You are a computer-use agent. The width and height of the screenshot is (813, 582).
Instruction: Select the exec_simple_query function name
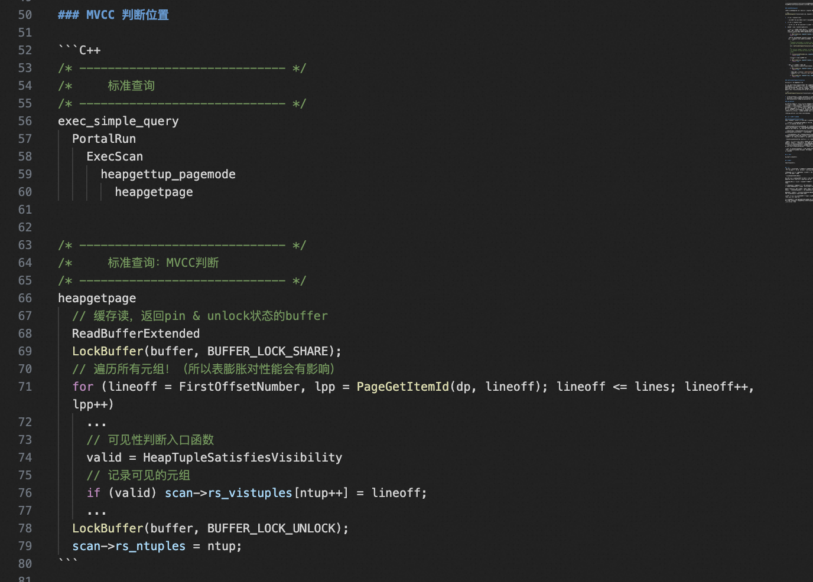point(118,121)
